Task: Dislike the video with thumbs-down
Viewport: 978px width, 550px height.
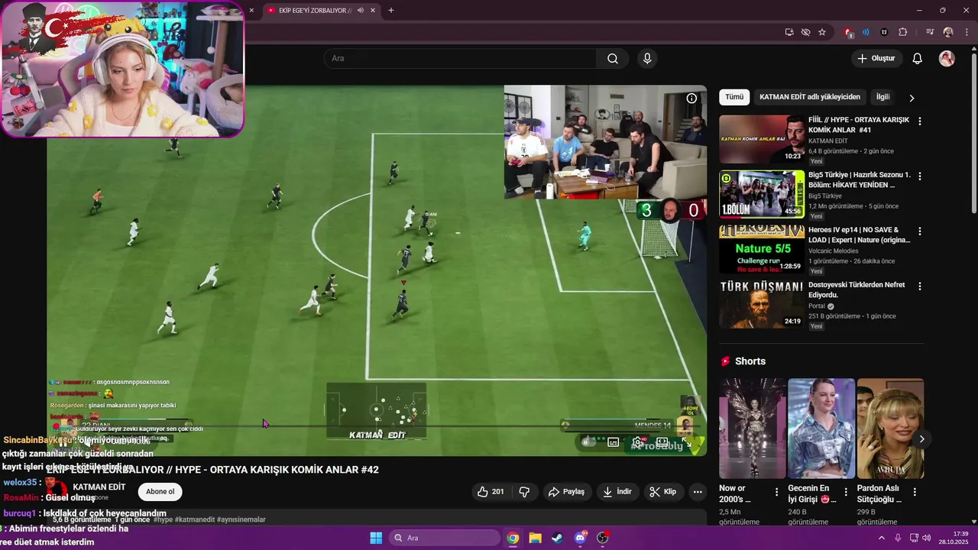Action: (525, 492)
